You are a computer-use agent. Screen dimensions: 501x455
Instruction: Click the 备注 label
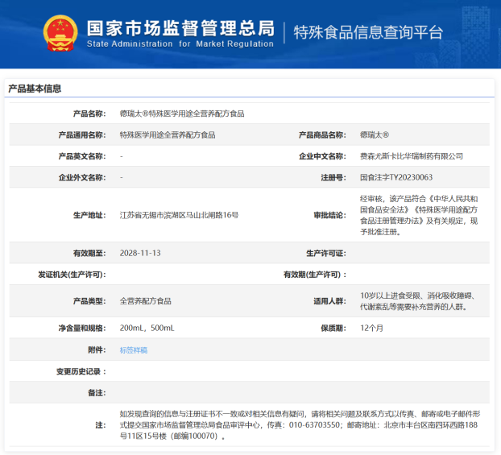(97, 393)
